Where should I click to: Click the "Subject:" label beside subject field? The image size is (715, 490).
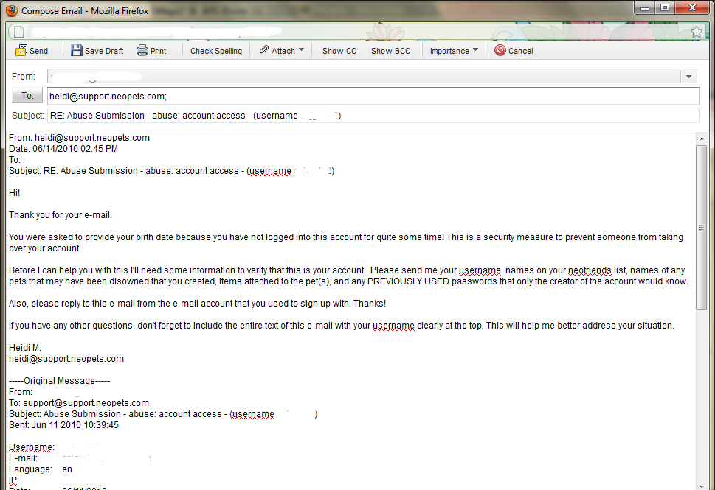click(28, 116)
